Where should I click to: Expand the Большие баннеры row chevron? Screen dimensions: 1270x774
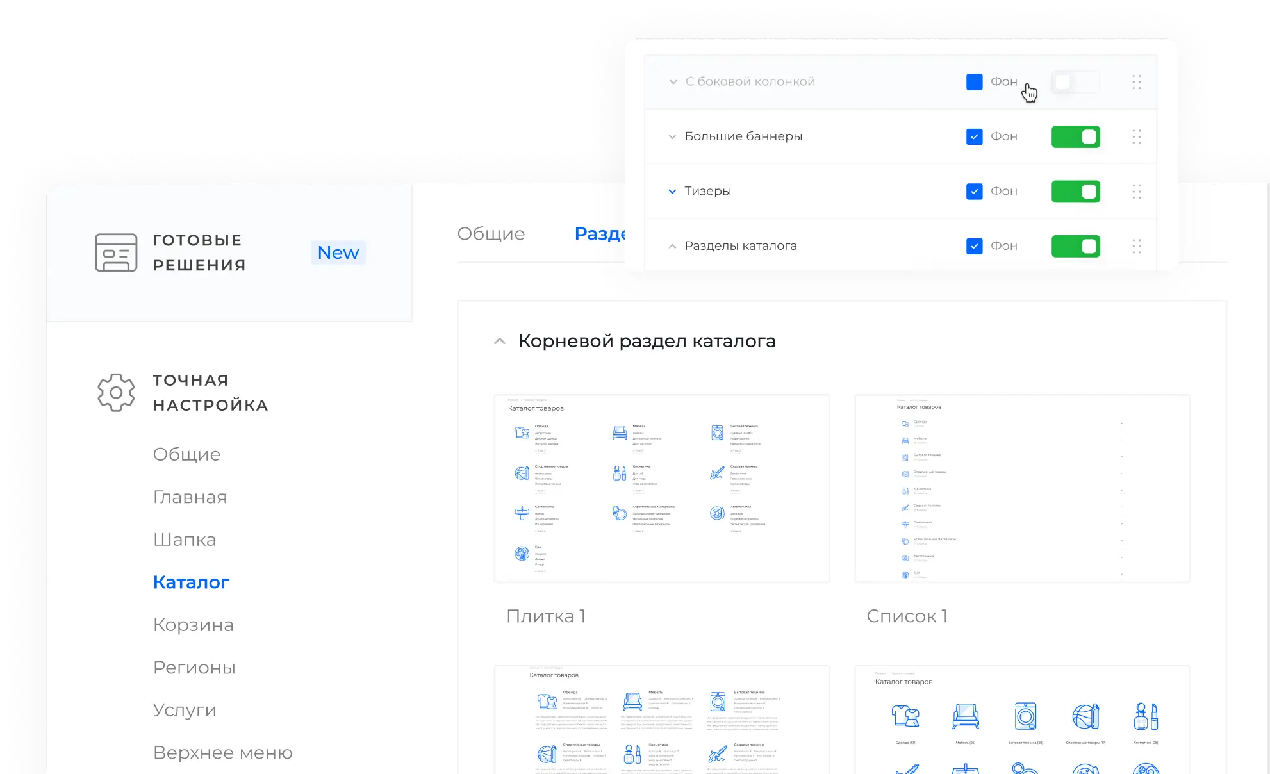(672, 136)
